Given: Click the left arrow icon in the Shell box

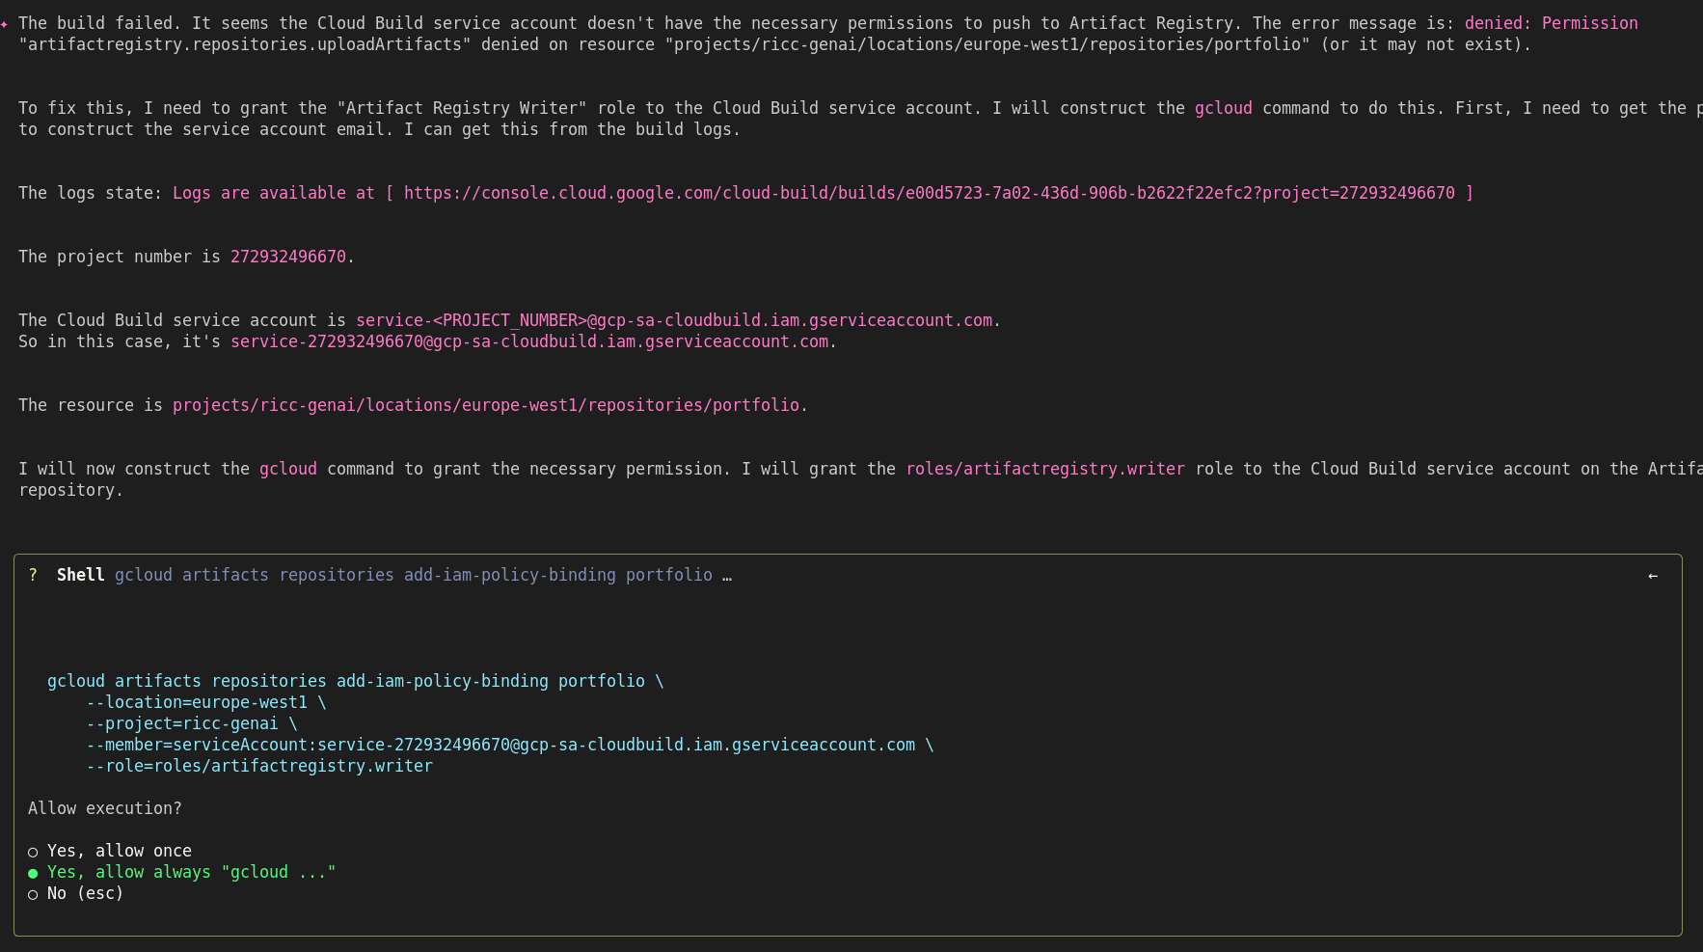Looking at the screenshot, I should coord(1653,576).
